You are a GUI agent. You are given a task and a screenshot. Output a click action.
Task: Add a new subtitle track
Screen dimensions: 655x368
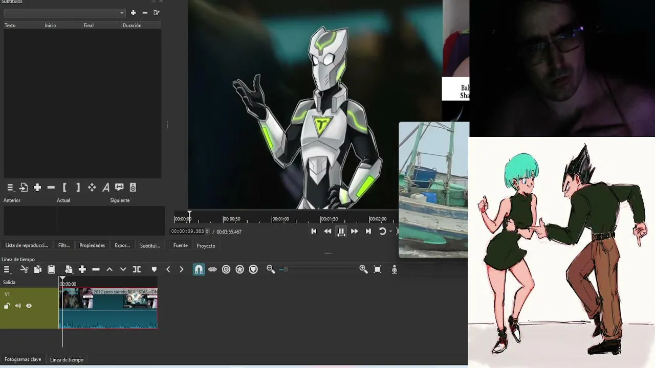coord(133,13)
